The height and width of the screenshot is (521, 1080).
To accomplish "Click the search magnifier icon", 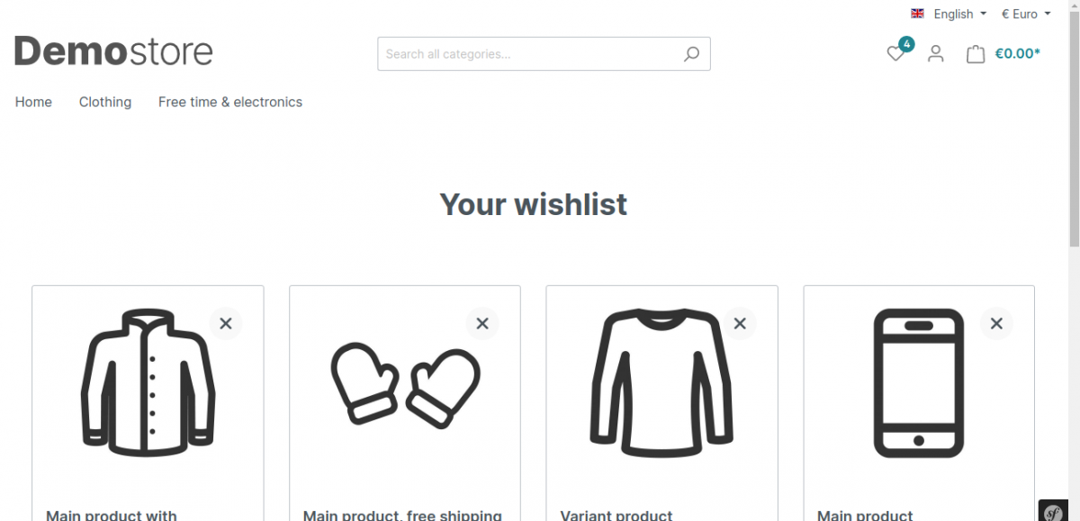I will (691, 54).
